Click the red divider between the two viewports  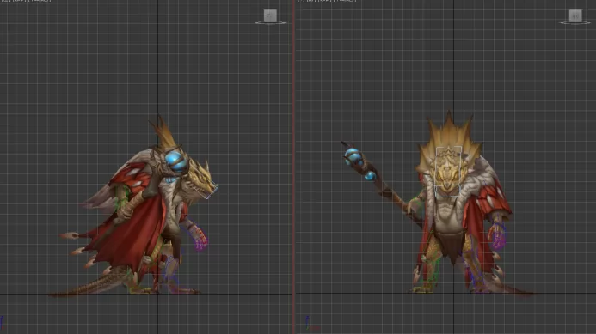(294, 167)
